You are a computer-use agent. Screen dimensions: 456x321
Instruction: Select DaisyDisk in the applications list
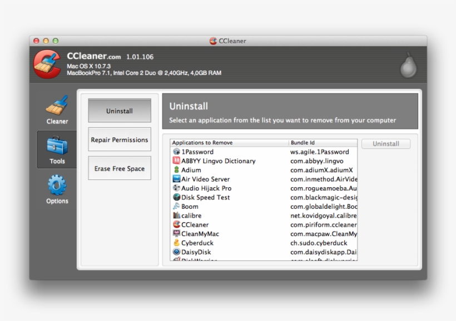(196, 252)
